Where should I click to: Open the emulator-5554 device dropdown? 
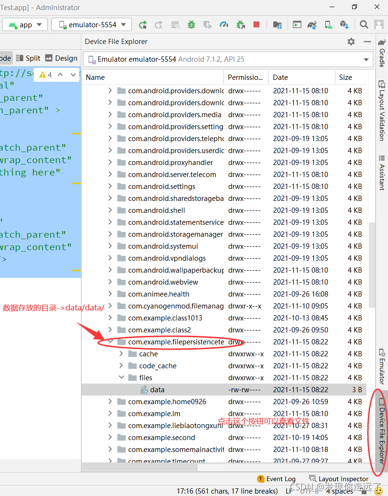pos(92,25)
